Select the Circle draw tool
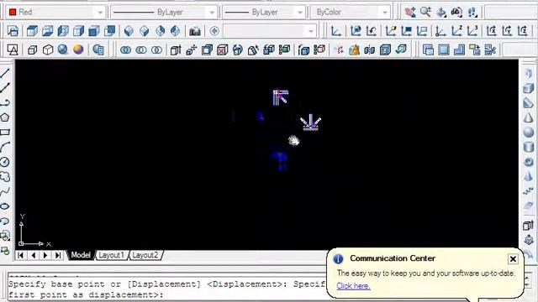Image resolution: width=538 pixels, height=302 pixels. pos(5,162)
